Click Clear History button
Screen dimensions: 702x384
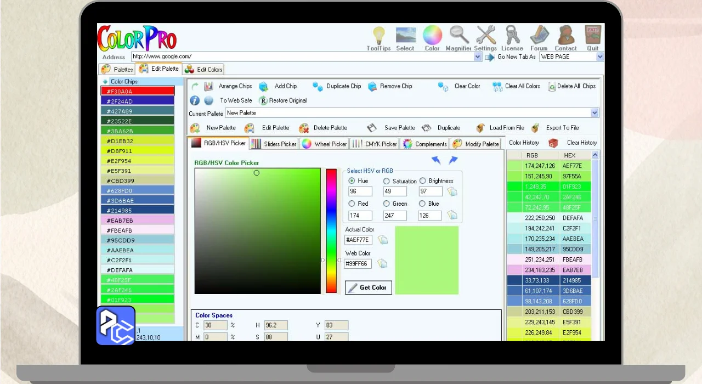581,143
